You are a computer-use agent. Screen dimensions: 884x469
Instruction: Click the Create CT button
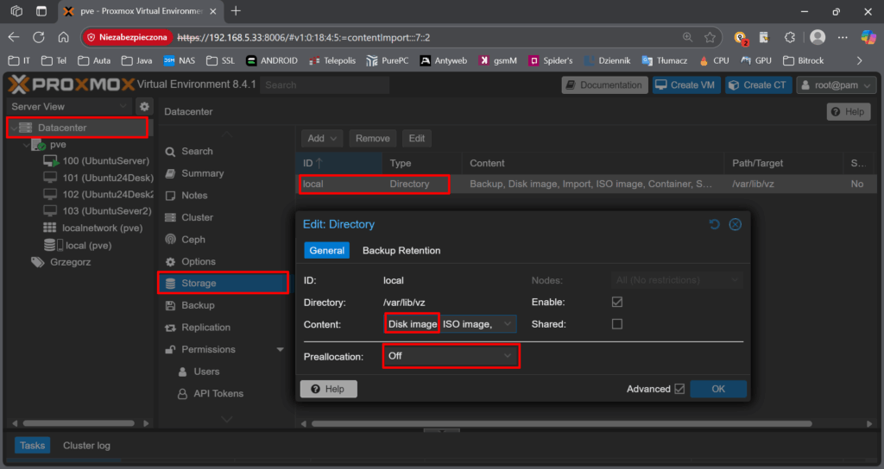(758, 85)
